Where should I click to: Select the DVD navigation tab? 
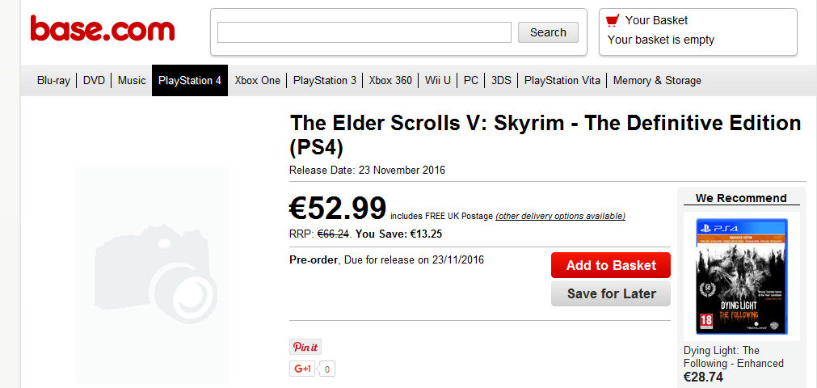click(x=95, y=80)
